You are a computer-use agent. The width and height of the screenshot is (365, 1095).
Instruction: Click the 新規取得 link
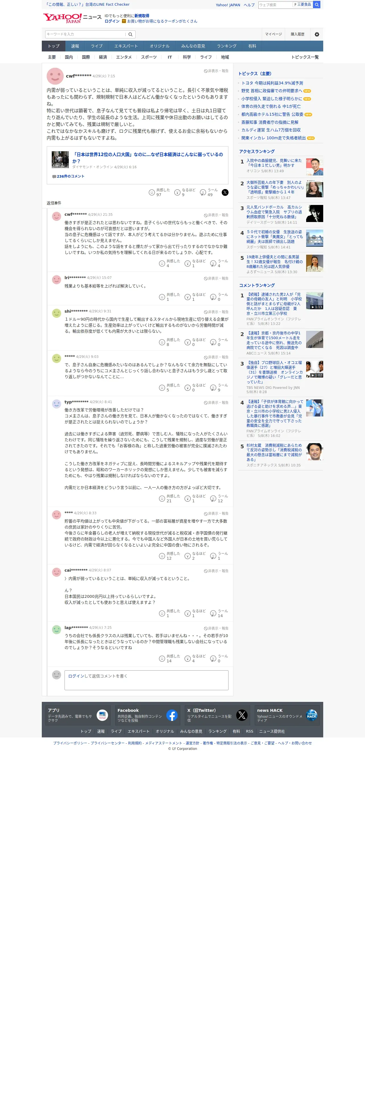(142, 16)
